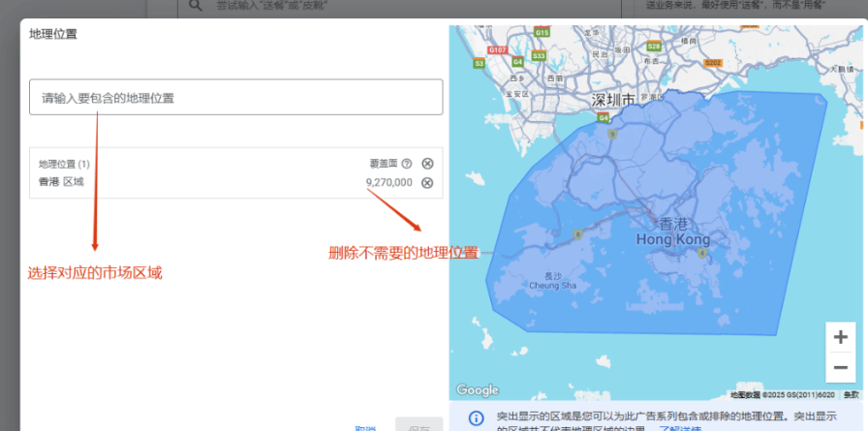Open the 覆盖面 help question mark
868x431 pixels.
click(x=407, y=164)
